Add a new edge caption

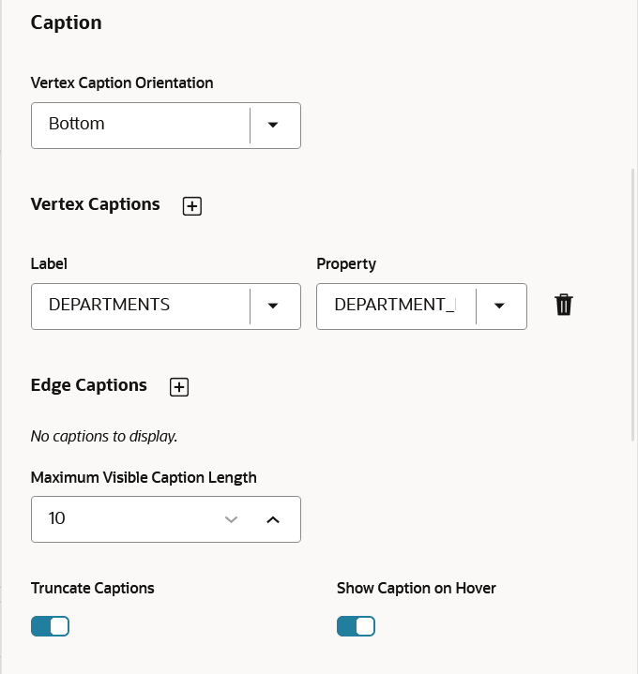(x=179, y=387)
